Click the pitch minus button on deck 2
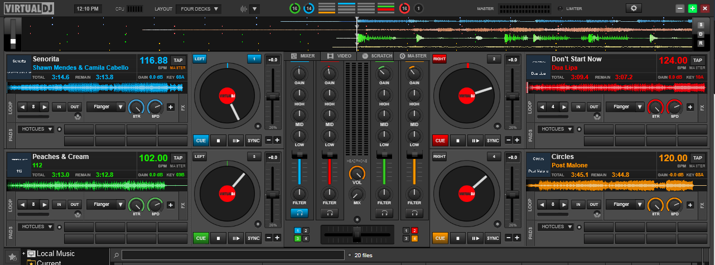This screenshot has height=265, width=715. 508,140
